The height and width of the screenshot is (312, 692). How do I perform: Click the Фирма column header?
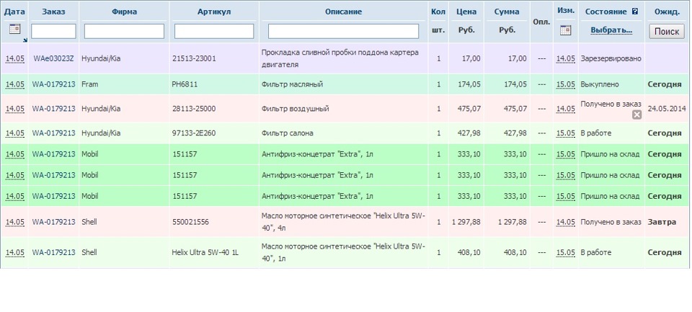(x=125, y=12)
